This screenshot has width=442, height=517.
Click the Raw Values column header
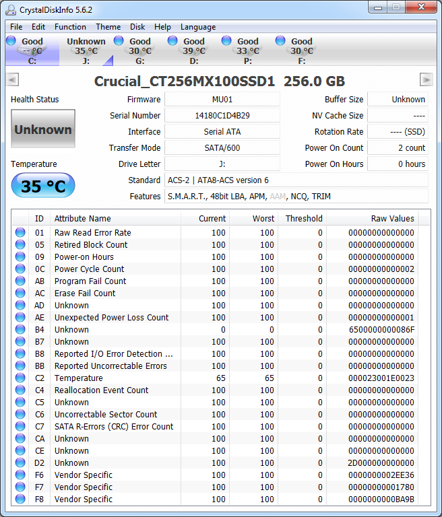392,218
